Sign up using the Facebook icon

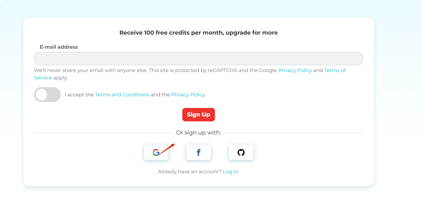(x=199, y=152)
